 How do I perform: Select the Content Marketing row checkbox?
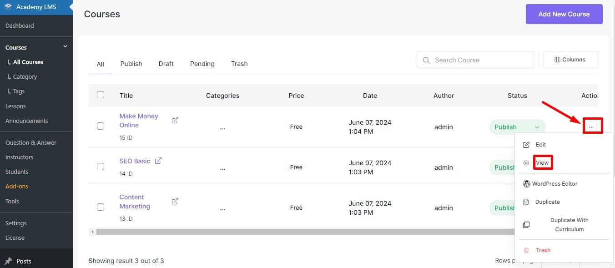click(101, 207)
